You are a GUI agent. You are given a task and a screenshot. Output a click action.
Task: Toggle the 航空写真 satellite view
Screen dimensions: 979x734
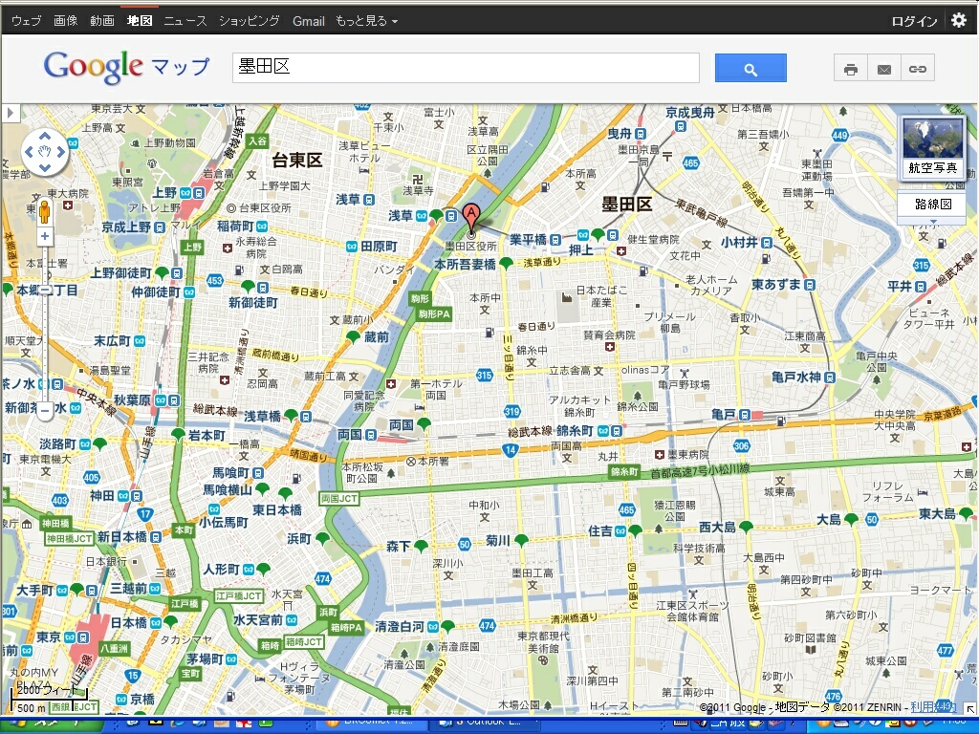coord(932,148)
